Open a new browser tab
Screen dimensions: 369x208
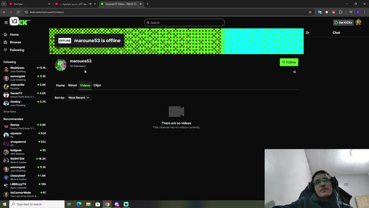pos(148,4)
